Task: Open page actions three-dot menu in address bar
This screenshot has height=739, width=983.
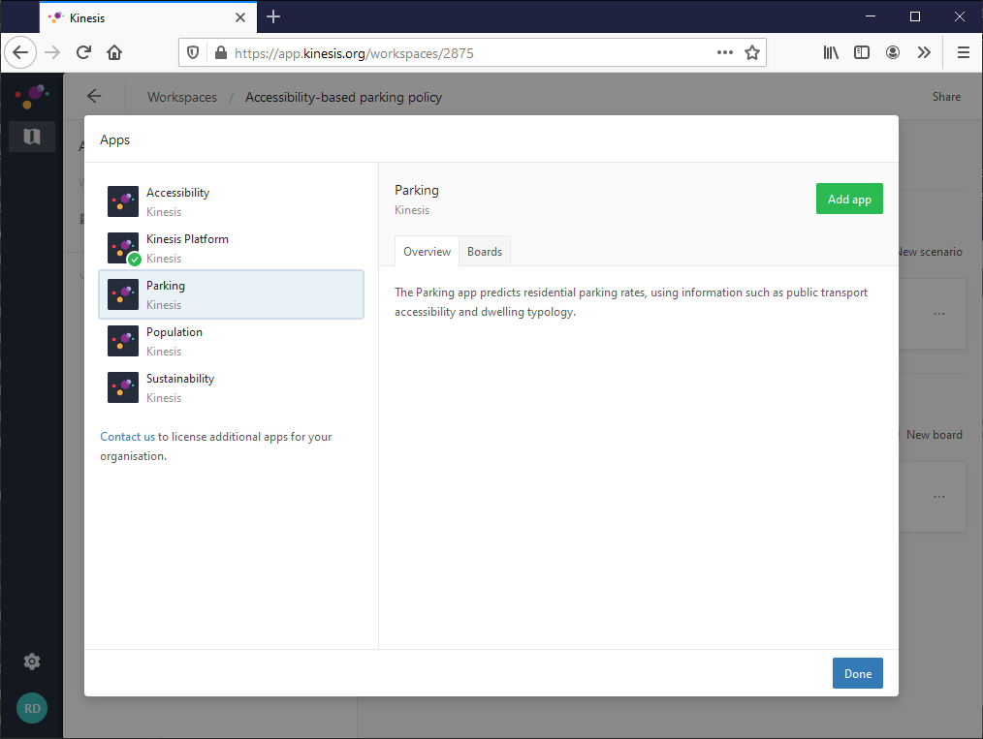Action: click(725, 52)
